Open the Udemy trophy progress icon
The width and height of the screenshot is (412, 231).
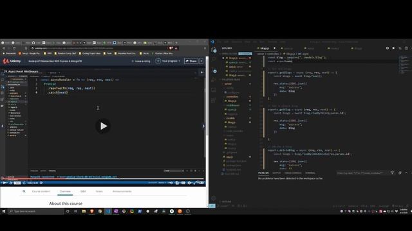pyautogui.click(x=158, y=61)
